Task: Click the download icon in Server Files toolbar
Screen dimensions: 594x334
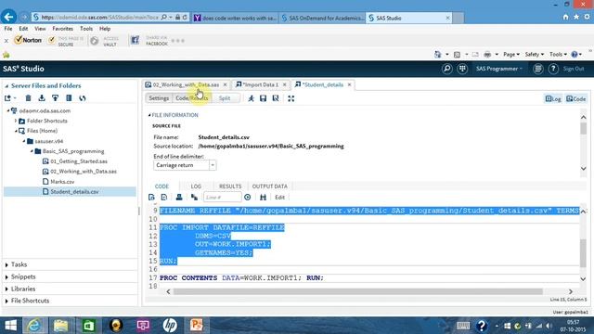Action: tap(42, 98)
